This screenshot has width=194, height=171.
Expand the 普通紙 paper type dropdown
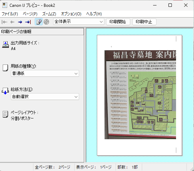pos(45,73)
